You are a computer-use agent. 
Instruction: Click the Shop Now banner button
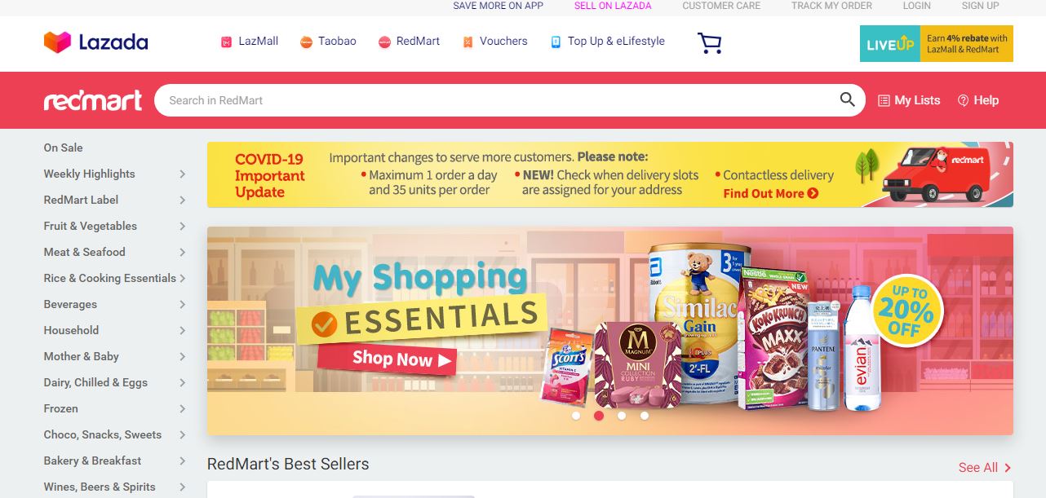pos(401,359)
